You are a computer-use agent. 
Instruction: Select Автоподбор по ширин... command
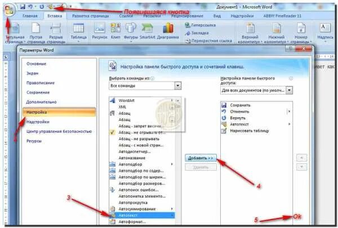coord(143,177)
